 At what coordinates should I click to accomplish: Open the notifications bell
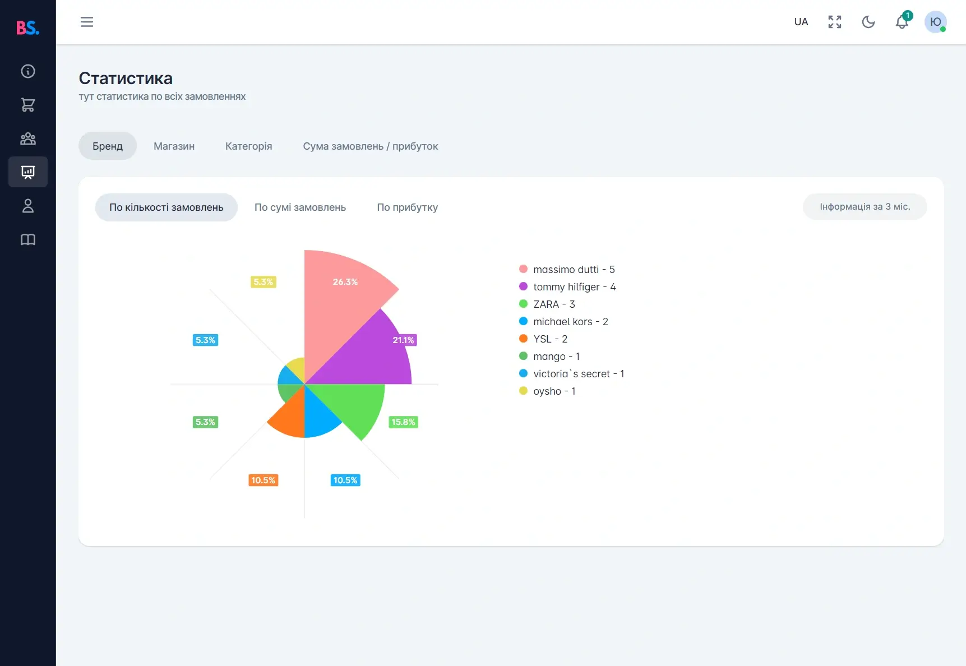pos(902,22)
